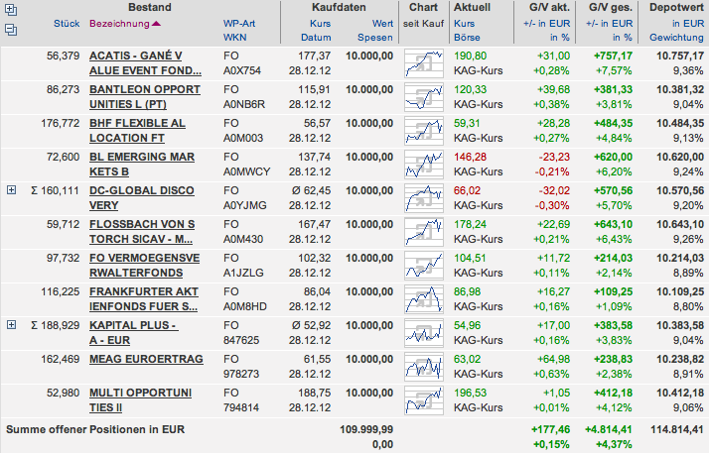Open BANTLEON OPPORTUNITIES L (PT) link
The height and width of the screenshot is (453, 709).
coord(145,97)
